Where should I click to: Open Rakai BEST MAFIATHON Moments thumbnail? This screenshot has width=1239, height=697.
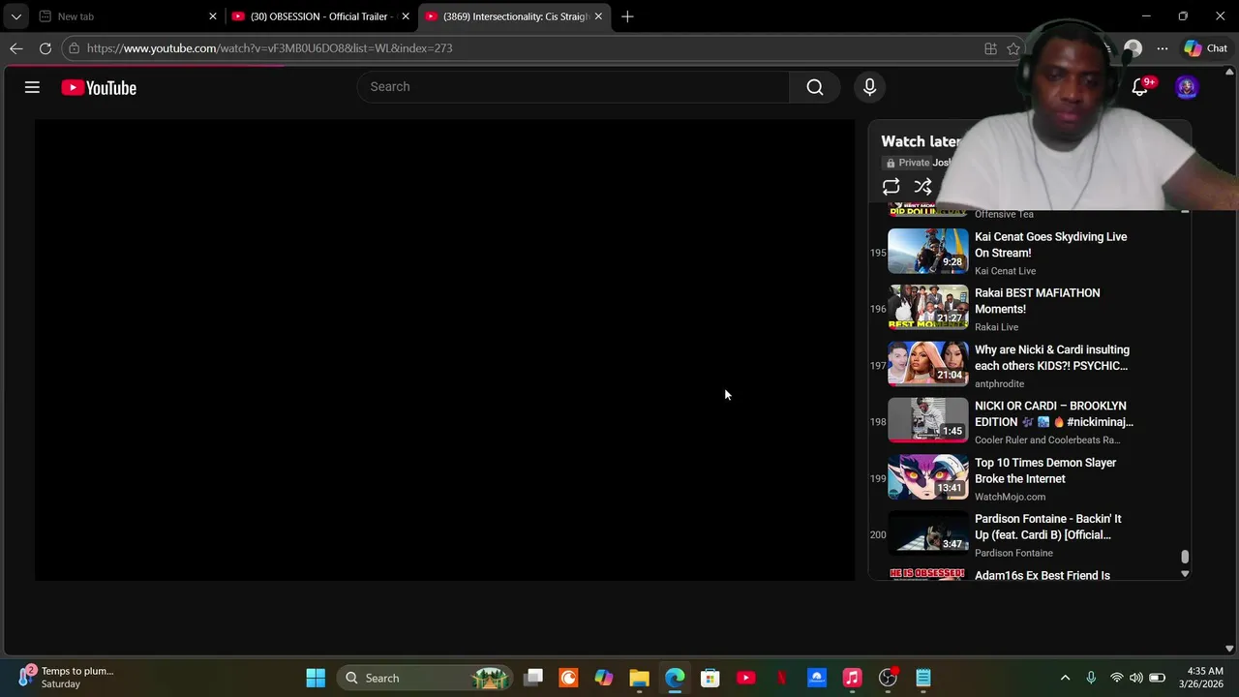(928, 308)
